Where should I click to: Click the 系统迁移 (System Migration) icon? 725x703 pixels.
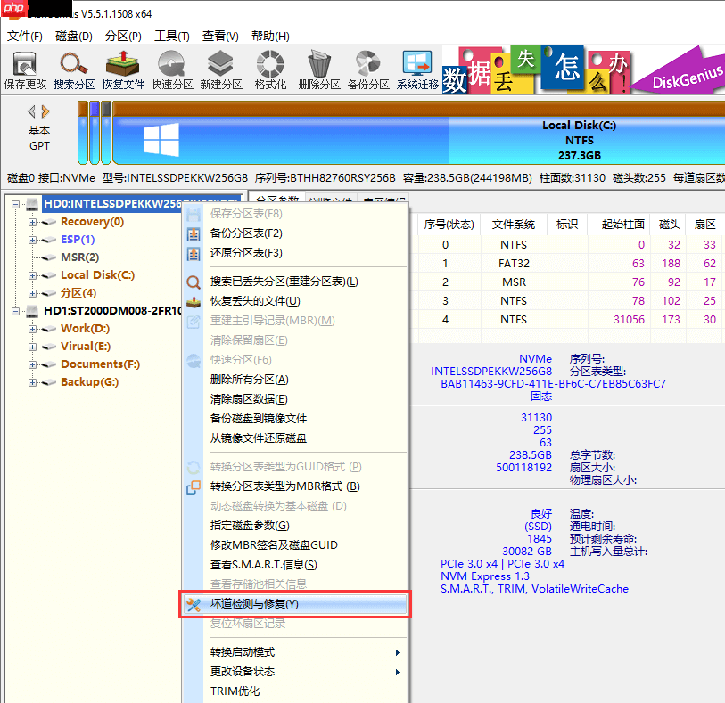pos(414,69)
